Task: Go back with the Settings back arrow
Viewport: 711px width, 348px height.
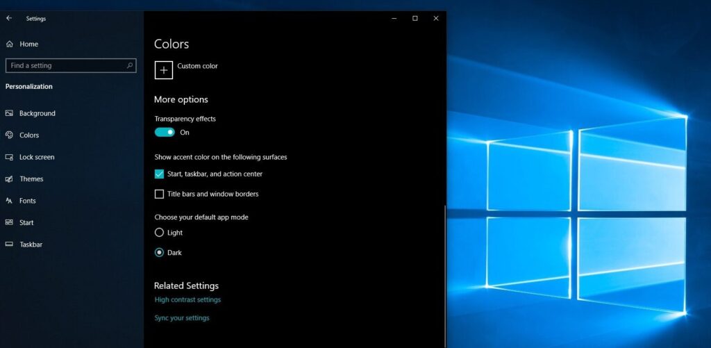Action: [x=9, y=19]
